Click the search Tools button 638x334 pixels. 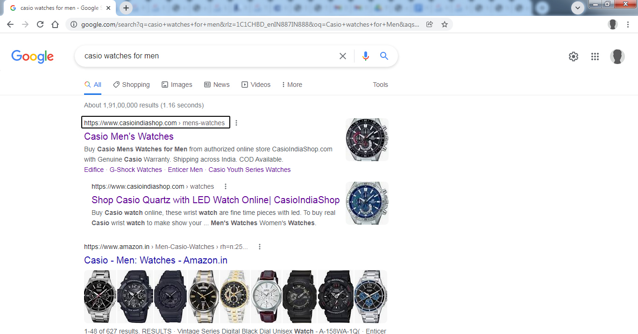tap(380, 85)
